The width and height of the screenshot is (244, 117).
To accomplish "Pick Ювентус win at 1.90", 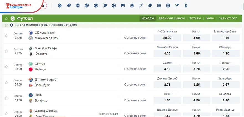I will [226, 53].
